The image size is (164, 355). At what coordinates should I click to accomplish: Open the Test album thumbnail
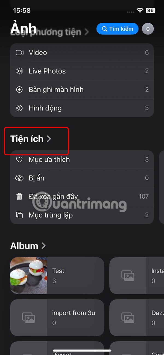(29, 275)
